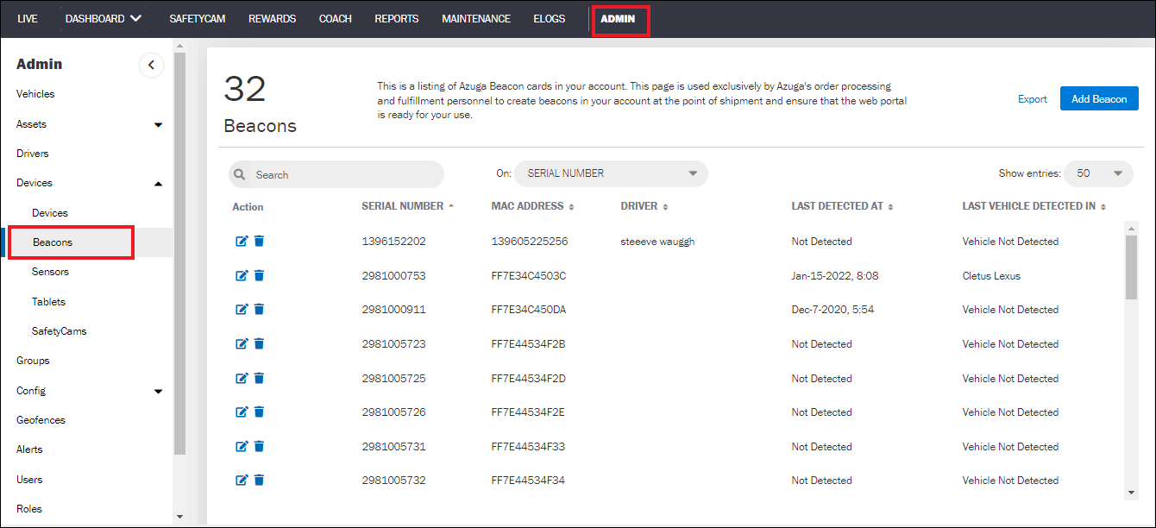Viewport: 1156px width, 528px height.
Task: Collapse the Admin sidebar with chevron button
Action: point(151,65)
